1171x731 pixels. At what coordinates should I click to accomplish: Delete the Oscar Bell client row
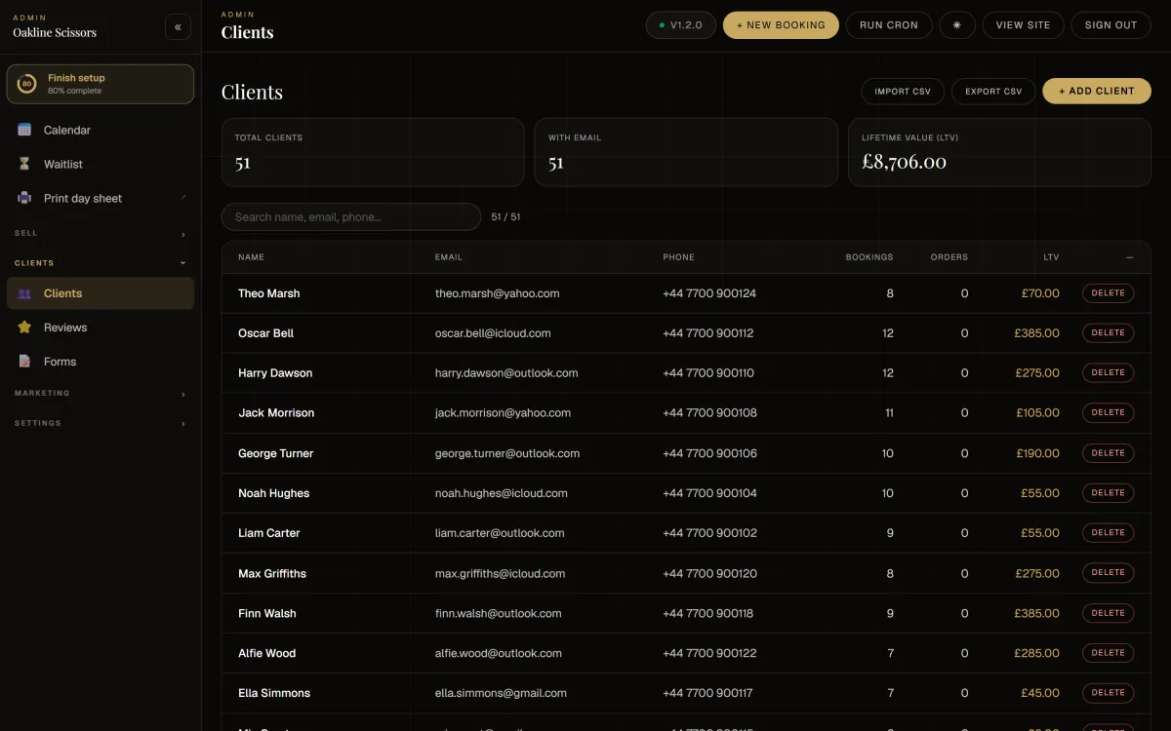point(1109,333)
